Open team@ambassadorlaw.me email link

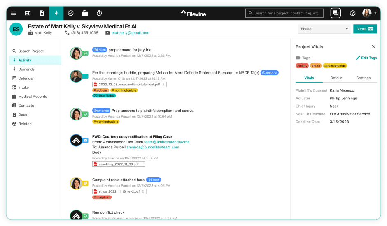(x=167, y=142)
